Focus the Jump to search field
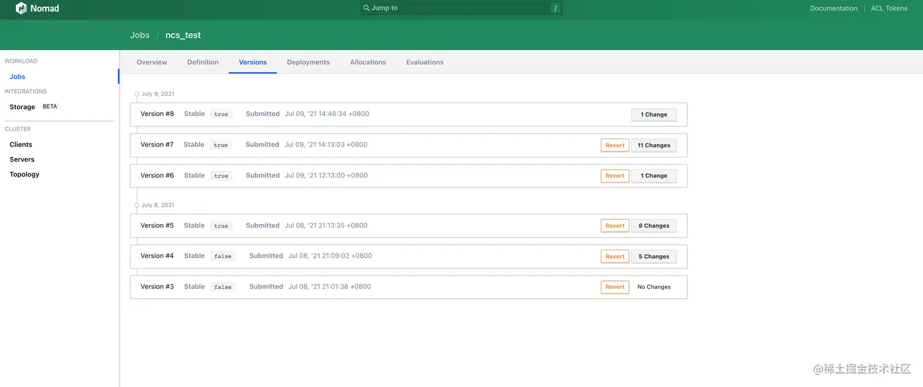 [x=461, y=8]
